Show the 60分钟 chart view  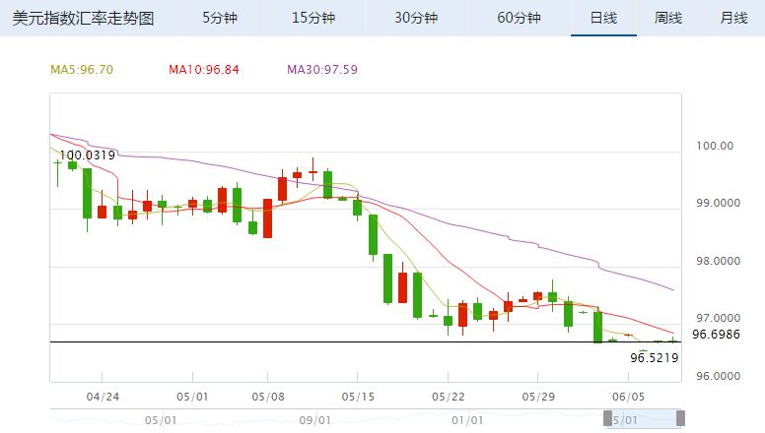[519, 18]
